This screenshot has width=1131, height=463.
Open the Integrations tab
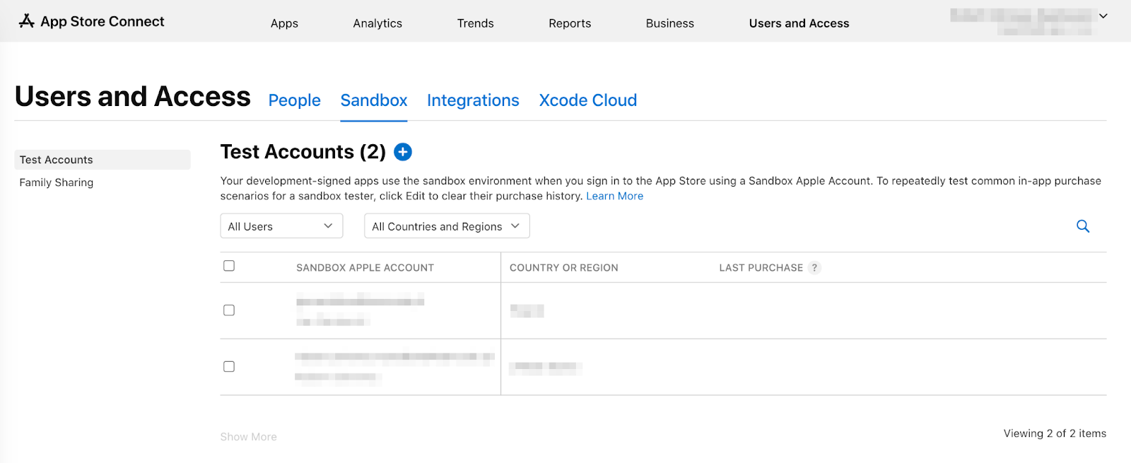pos(473,100)
